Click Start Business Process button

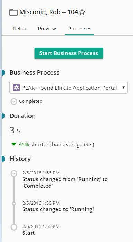point(69,53)
